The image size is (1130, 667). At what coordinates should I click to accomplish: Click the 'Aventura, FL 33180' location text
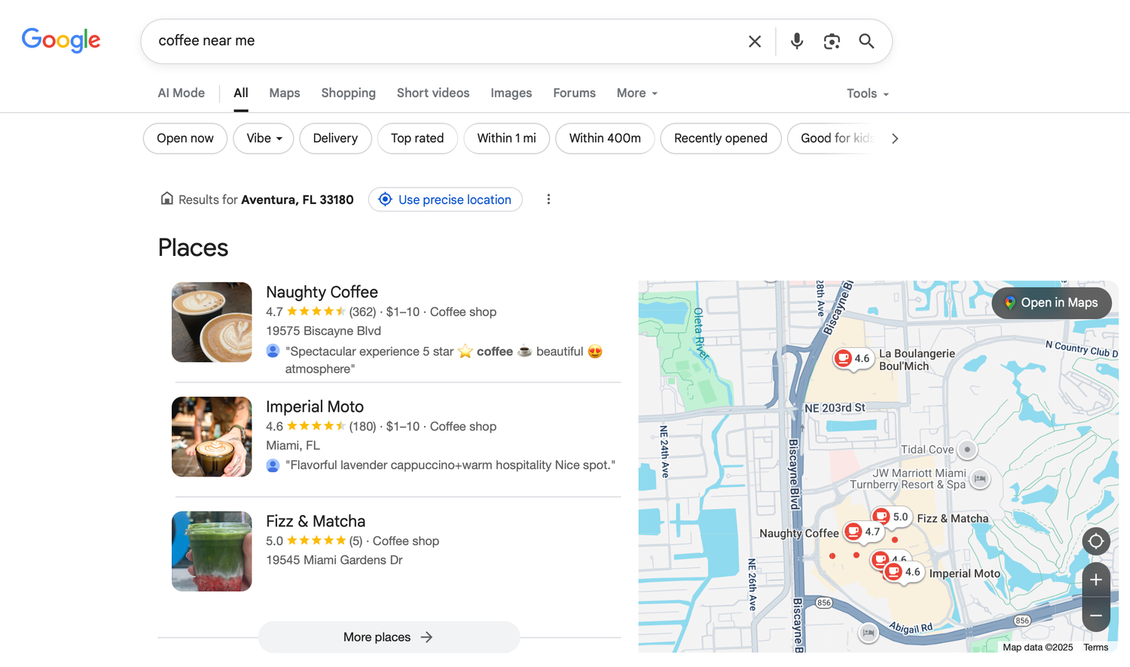click(x=297, y=199)
